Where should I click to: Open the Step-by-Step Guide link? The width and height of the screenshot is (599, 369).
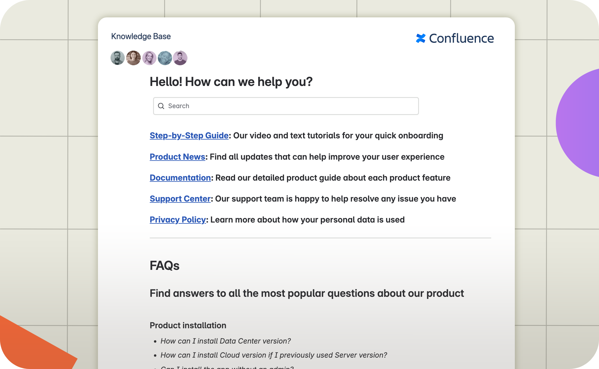(x=189, y=136)
